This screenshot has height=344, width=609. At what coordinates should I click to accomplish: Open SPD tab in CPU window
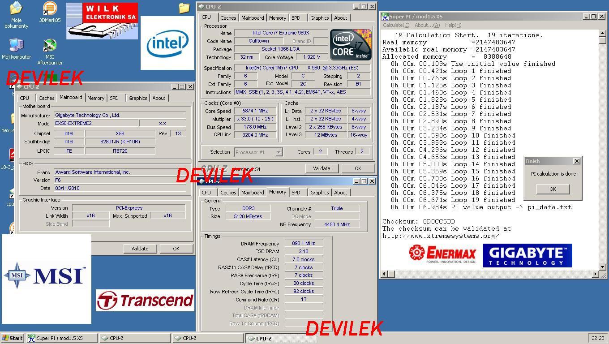pyautogui.click(x=296, y=18)
